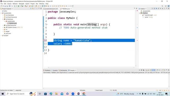Open the Refactor menu
This screenshot has width=170, height=96.
pos(15,4)
